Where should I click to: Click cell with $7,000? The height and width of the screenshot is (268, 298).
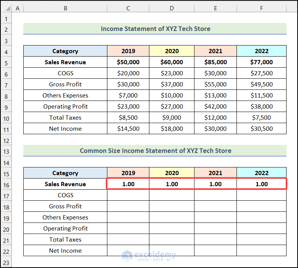128,95
